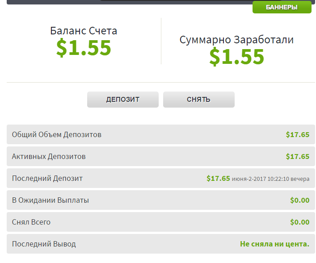
Task: Click the июня-2-2017 last deposit timestamp
Action: [x=270, y=179]
